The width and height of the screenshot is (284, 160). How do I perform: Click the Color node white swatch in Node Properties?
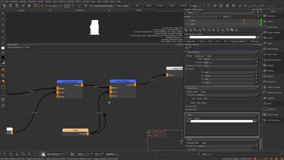[222, 121]
